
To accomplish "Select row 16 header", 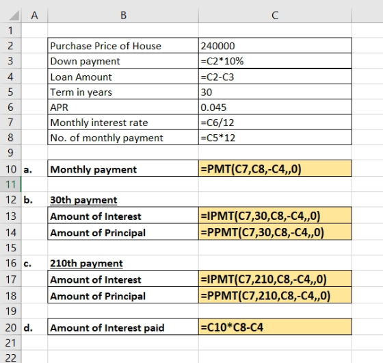I will pos(10,263).
